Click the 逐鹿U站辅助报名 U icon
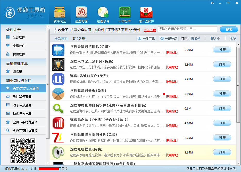Screen dimensions: 241x172 coord(58,79)
